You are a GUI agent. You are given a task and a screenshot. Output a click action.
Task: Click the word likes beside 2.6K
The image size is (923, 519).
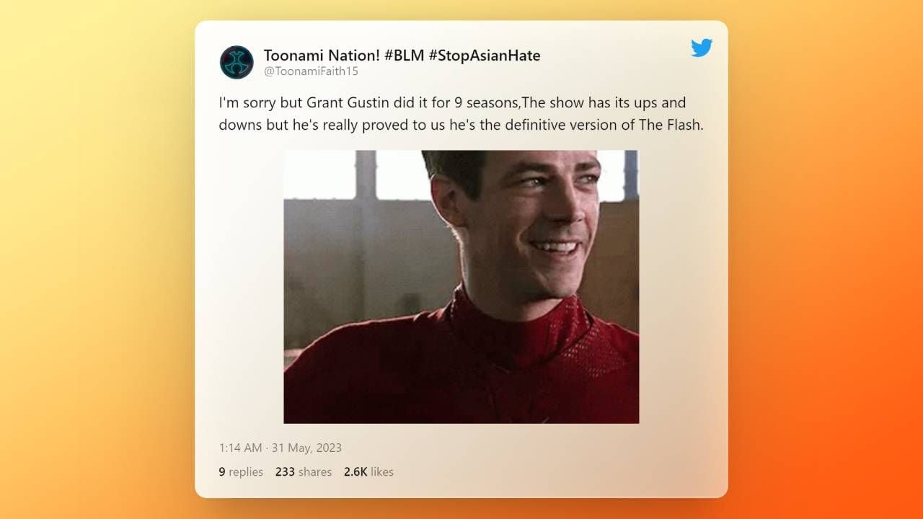(x=382, y=472)
